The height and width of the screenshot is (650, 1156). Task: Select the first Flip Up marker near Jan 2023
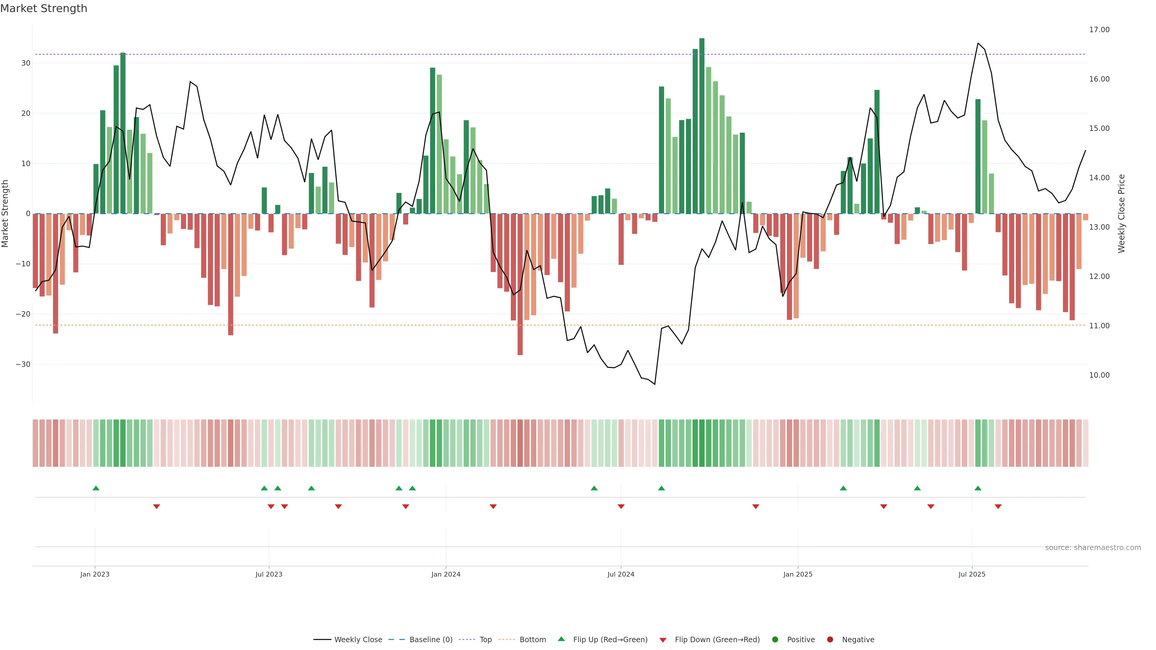click(96, 488)
